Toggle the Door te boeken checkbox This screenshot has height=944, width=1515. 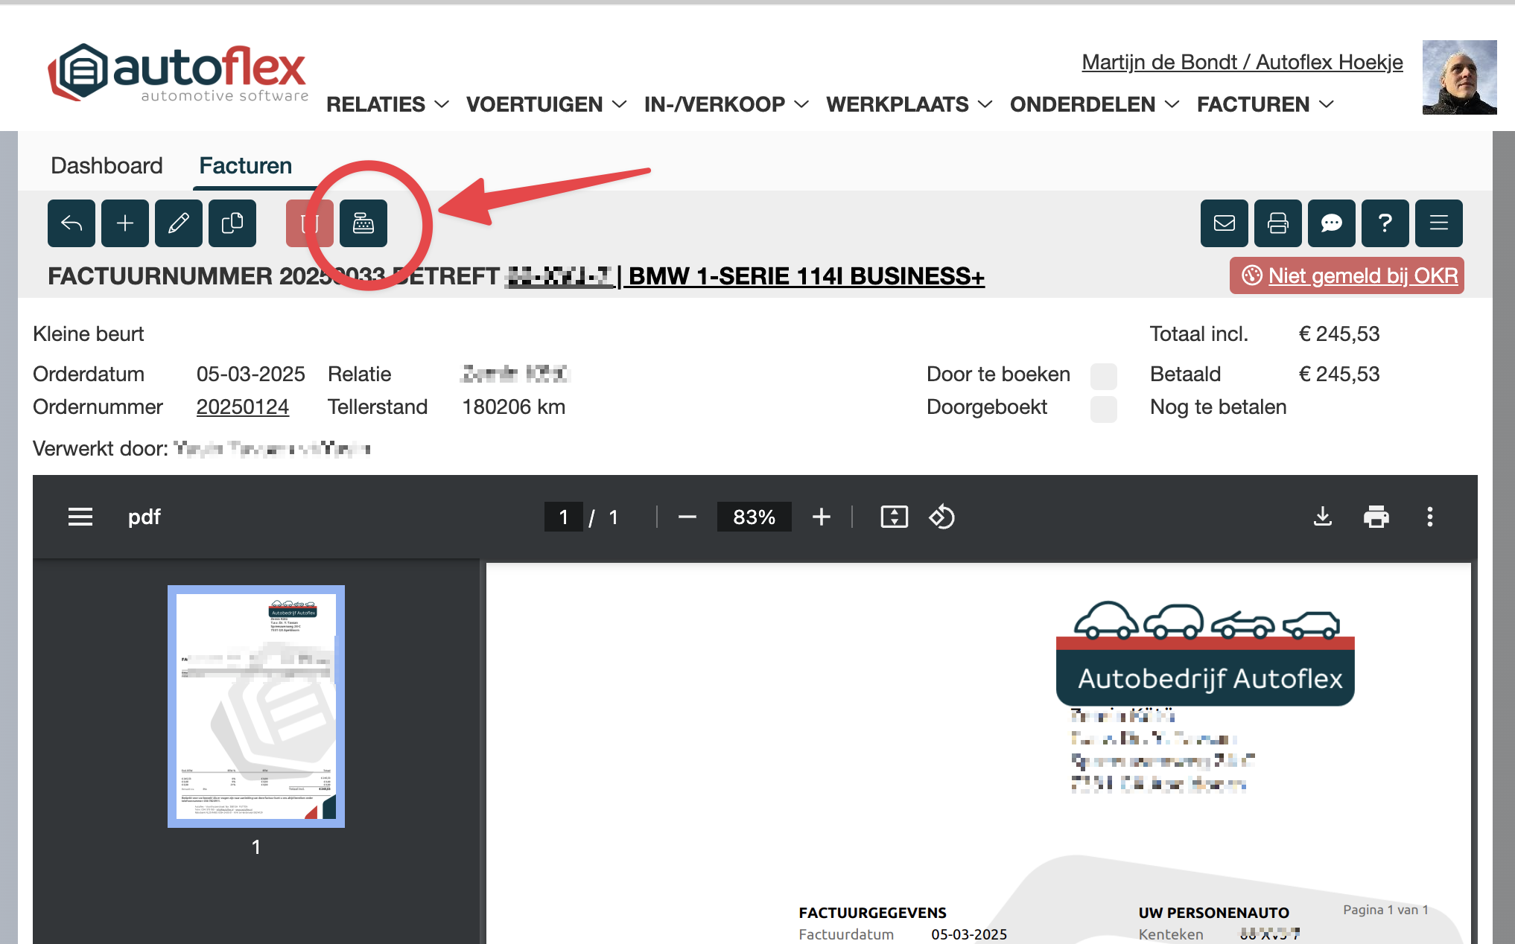[x=1103, y=376]
